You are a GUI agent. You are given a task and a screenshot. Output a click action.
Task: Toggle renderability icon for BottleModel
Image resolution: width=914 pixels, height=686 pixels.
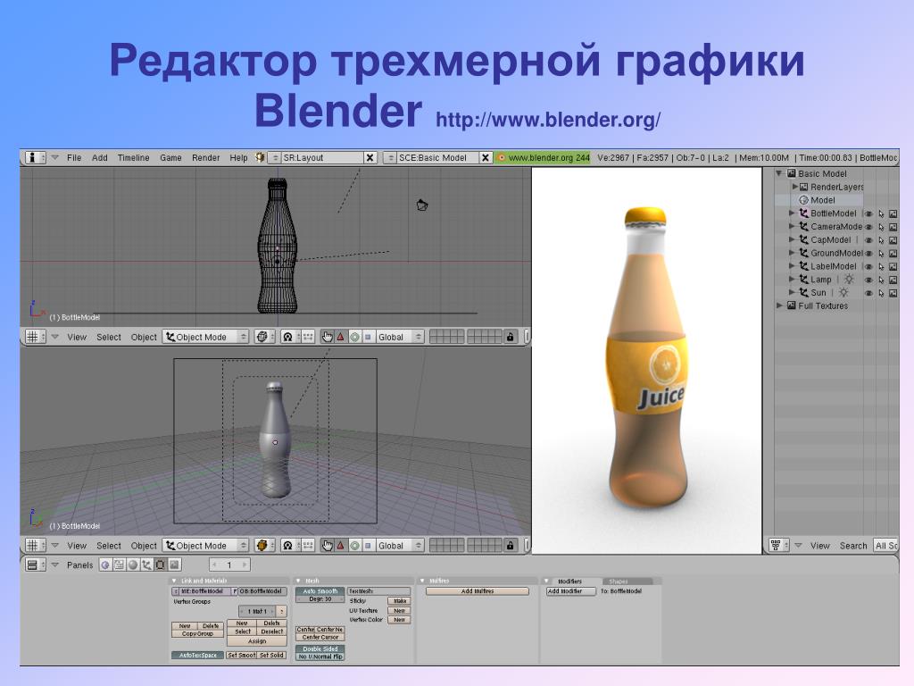[x=893, y=213]
